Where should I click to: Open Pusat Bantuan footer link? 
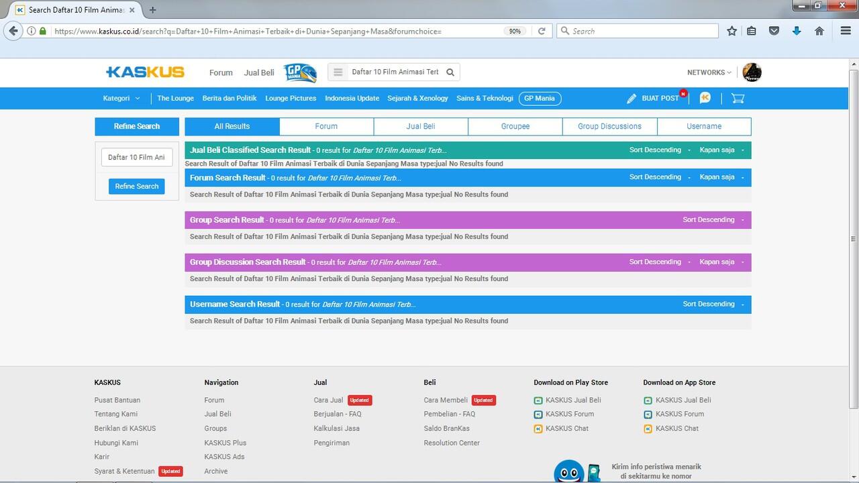(x=117, y=400)
